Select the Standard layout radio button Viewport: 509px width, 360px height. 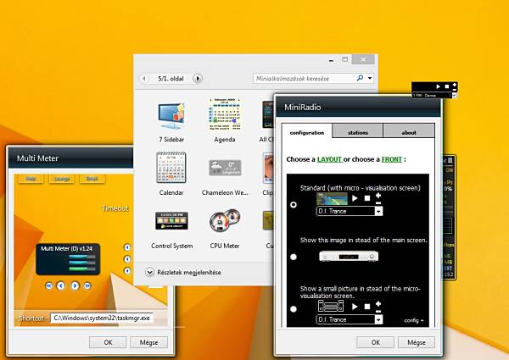(294, 204)
